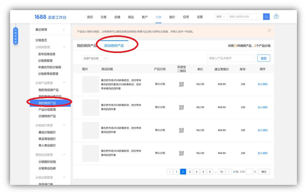Click 加入微供 on the first product row
Screen dimensions: 307x195
(263, 84)
